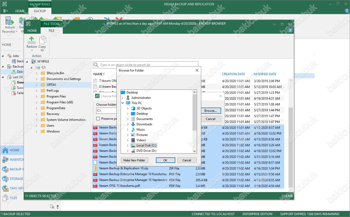Click the STORAGE infrastructure icon in sidebar
Viewport: 350px width, 217px height.
(x=5, y=179)
